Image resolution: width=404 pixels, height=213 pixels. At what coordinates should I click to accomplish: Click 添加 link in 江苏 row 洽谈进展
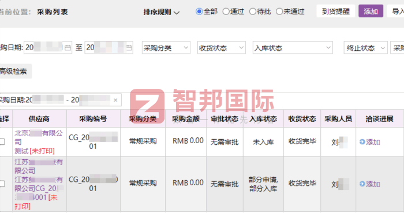pos(373,184)
